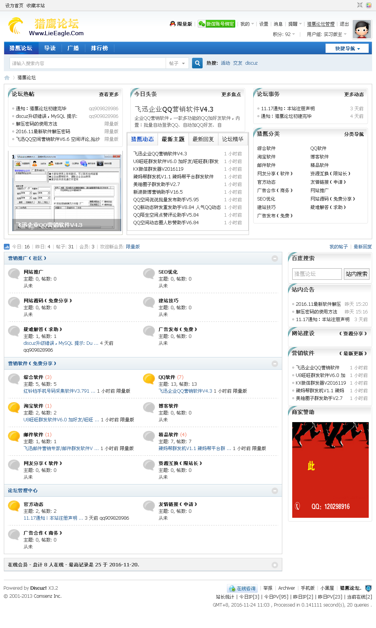The width and height of the screenshot is (376, 628).
Task: Click the 精品软件 forum bubble icon
Action: tap(149, 436)
